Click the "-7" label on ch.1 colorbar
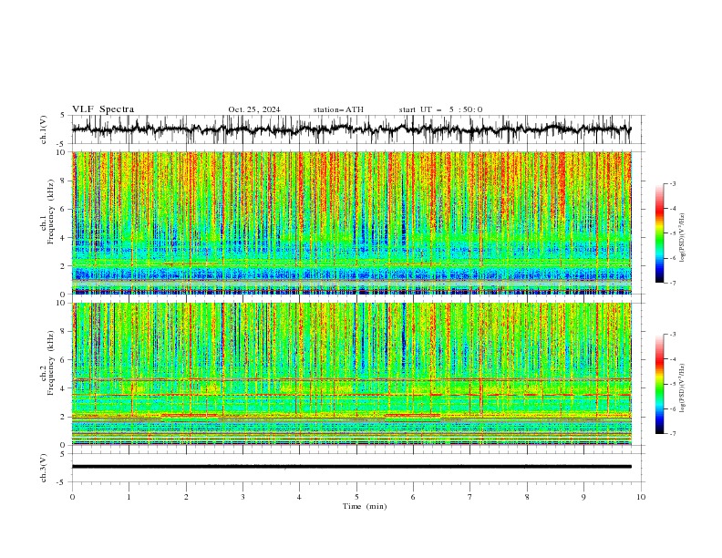722x558 pixels. click(672, 283)
